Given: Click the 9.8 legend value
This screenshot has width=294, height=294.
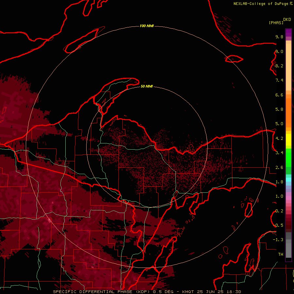Looking at the screenshot, I should [x=279, y=37].
